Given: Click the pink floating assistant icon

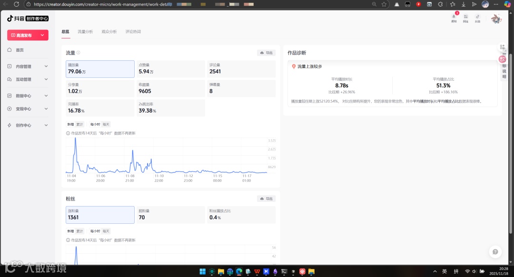Looking at the screenshot, I should click(502, 59).
